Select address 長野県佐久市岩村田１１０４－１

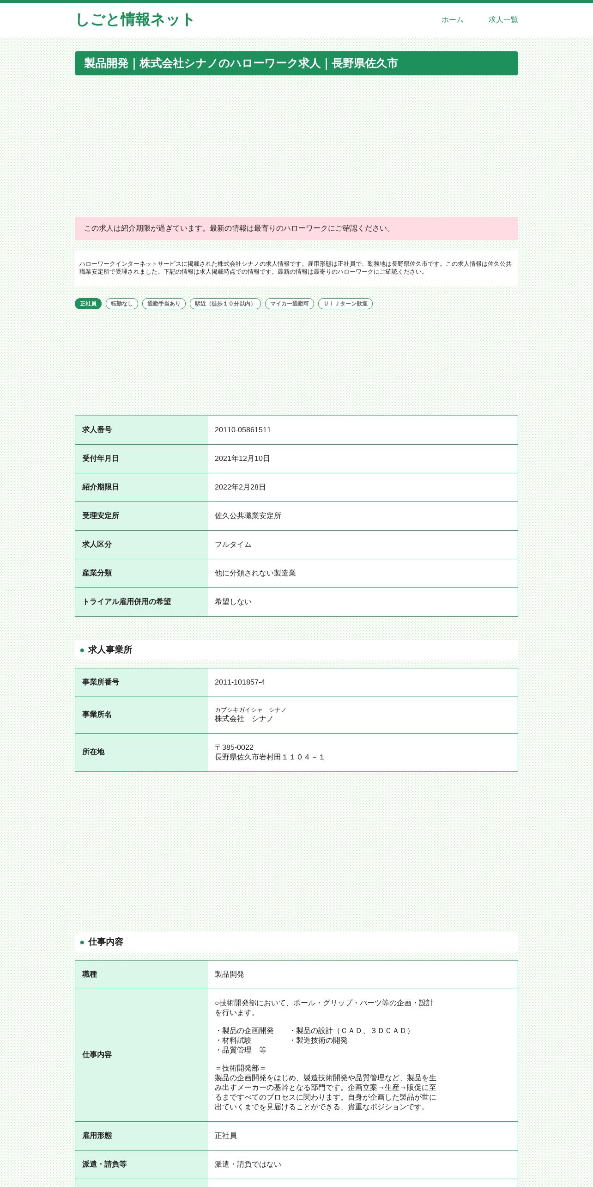pyautogui.click(x=270, y=757)
